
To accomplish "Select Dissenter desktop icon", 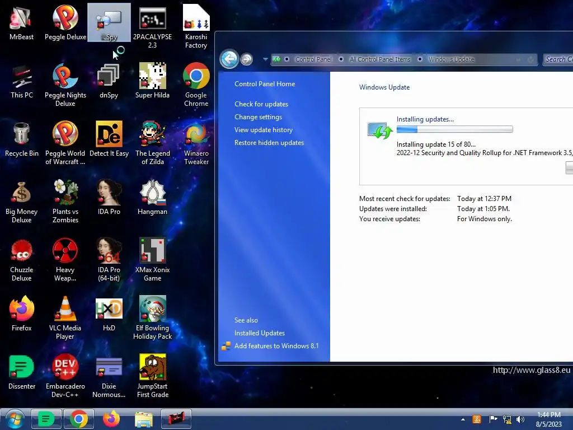I will [22, 372].
